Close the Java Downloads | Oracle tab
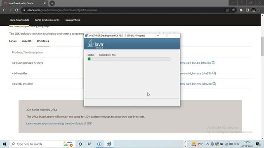264x148 pixels. (x=45, y=3)
